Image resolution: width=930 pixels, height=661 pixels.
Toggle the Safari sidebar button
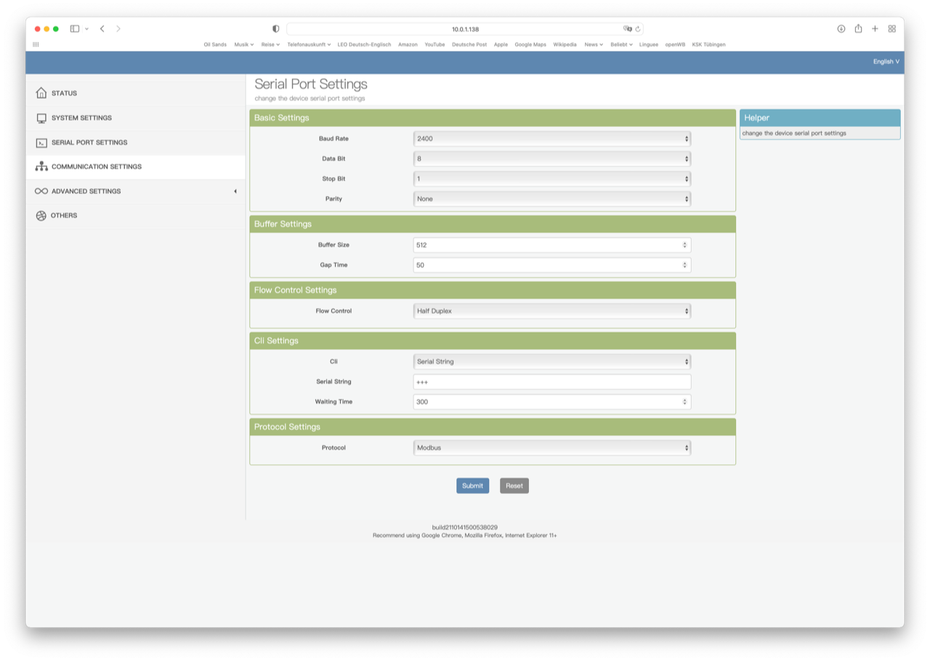click(74, 29)
